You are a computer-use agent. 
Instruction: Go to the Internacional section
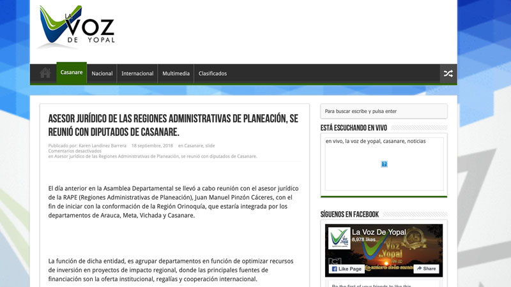click(137, 73)
